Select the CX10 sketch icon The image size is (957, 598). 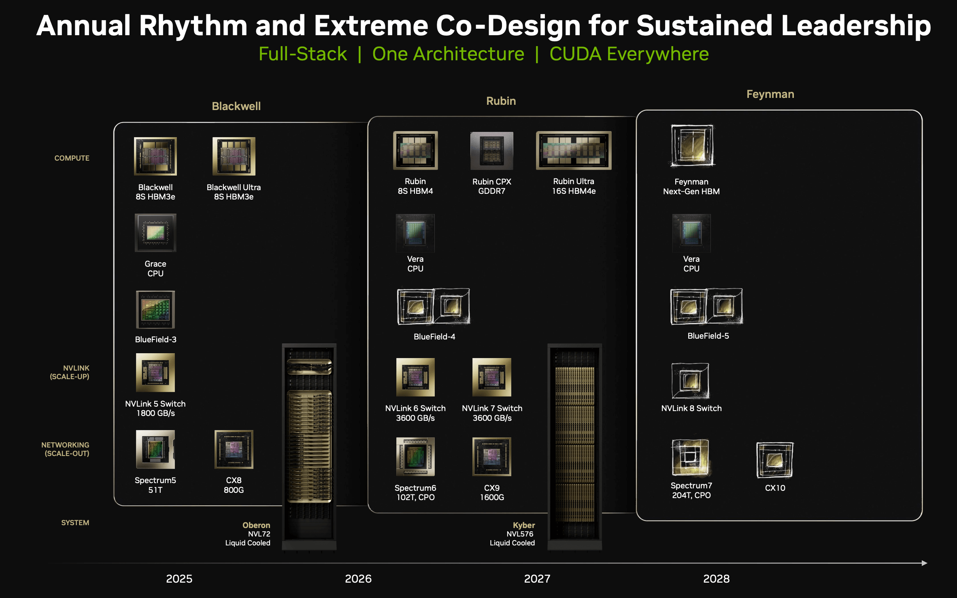[x=775, y=460]
